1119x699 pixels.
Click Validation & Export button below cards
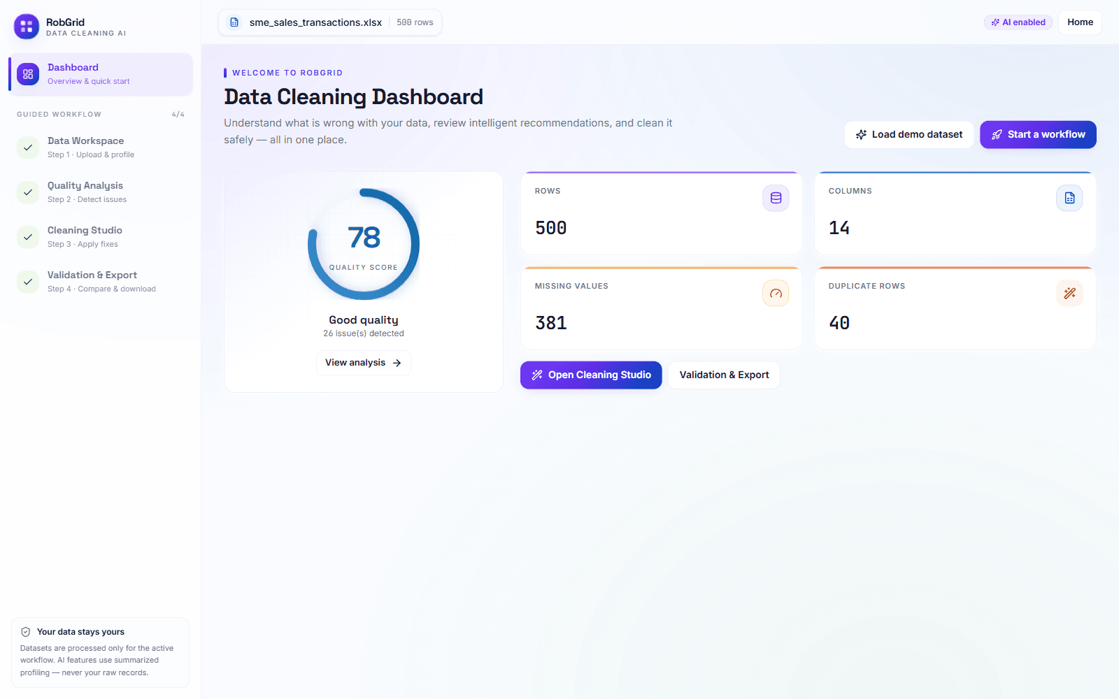[724, 375]
